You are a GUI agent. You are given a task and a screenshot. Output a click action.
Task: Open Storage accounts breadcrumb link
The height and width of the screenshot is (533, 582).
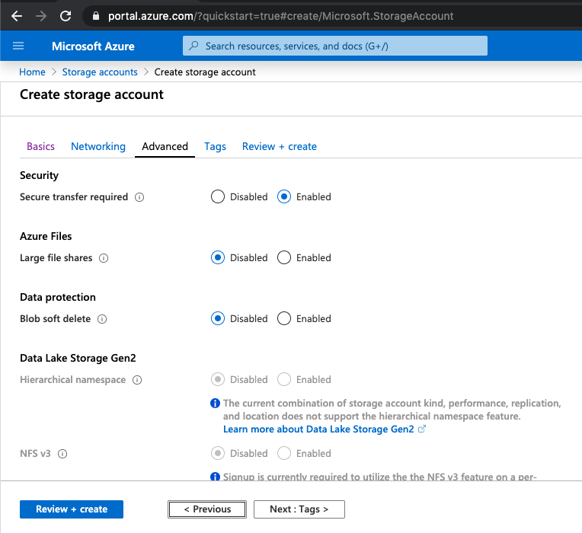(100, 72)
